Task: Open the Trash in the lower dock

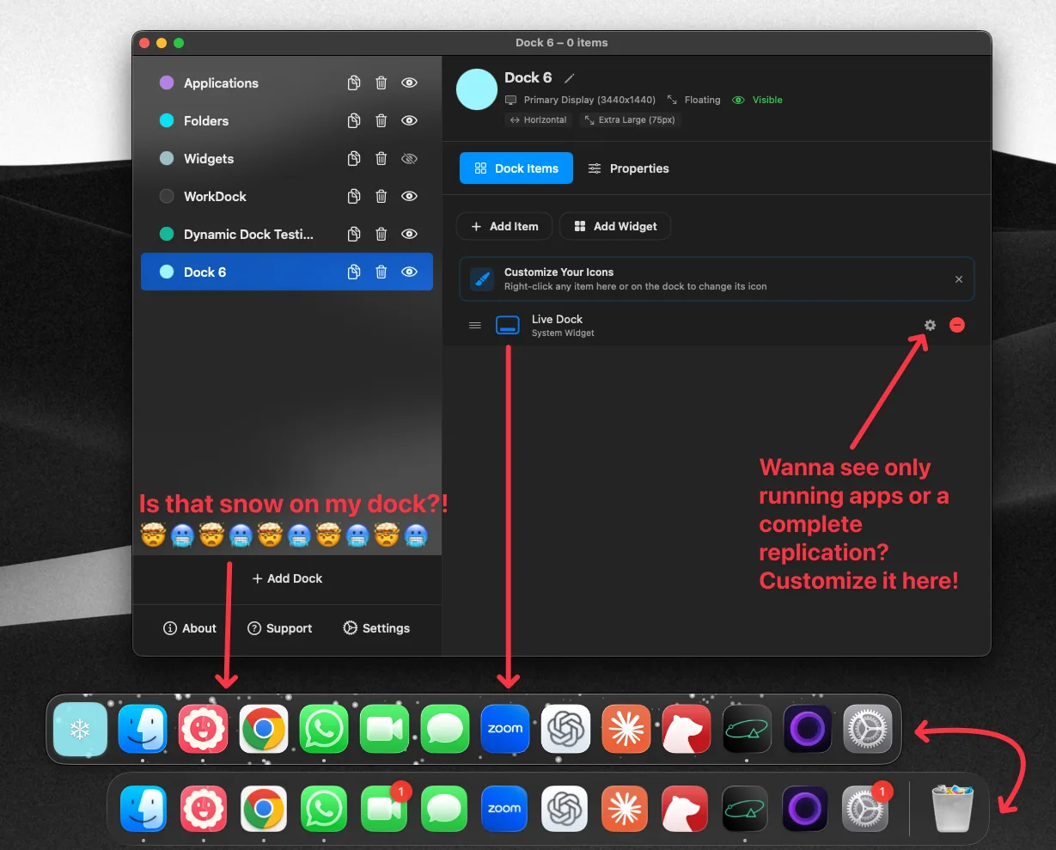Action: click(x=953, y=808)
